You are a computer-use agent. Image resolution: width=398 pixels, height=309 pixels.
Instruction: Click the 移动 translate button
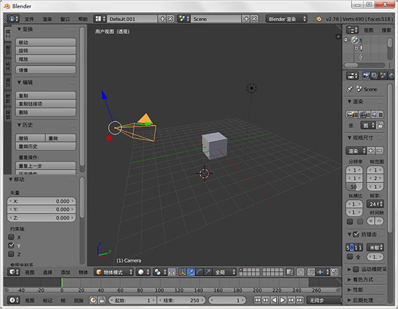pyautogui.click(x=45, y=42)
